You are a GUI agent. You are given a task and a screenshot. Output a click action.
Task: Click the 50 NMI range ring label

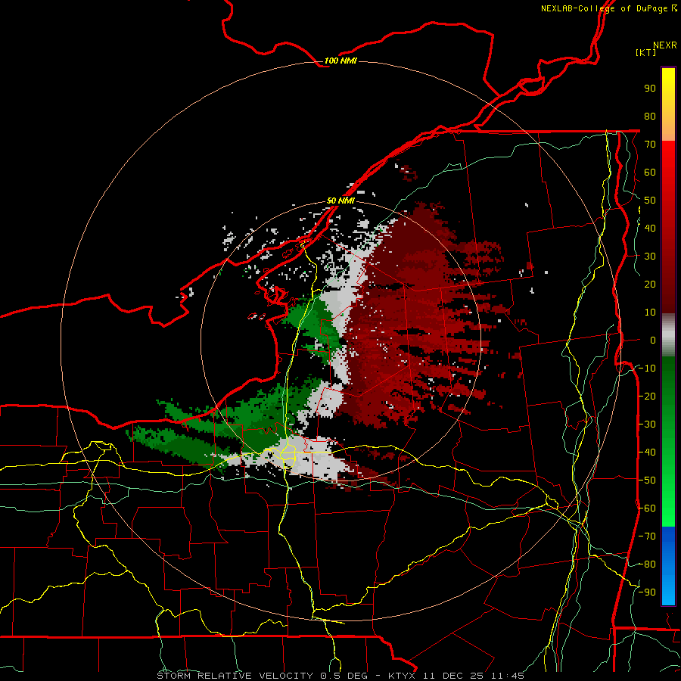[x=340, y=201]
